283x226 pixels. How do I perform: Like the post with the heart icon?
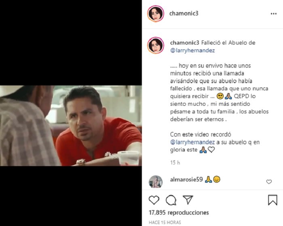coord(154,200)
